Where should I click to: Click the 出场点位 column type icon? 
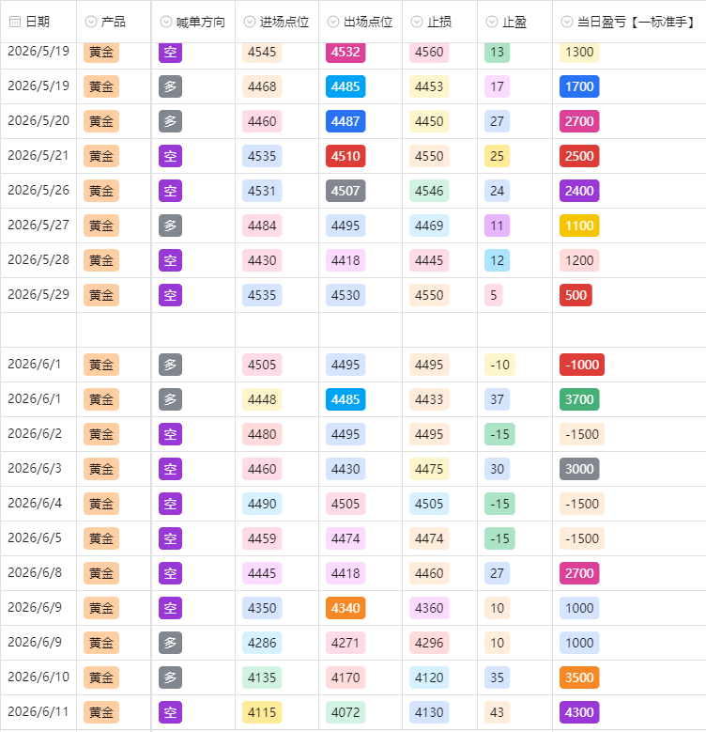(x=333, y=22)
